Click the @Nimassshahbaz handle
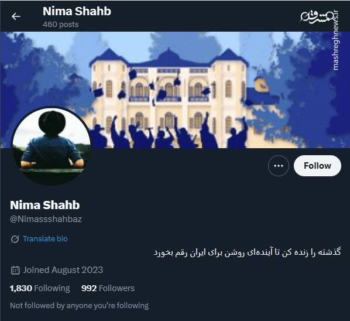This screenshot has width=350, height=321. pos(46,219)
